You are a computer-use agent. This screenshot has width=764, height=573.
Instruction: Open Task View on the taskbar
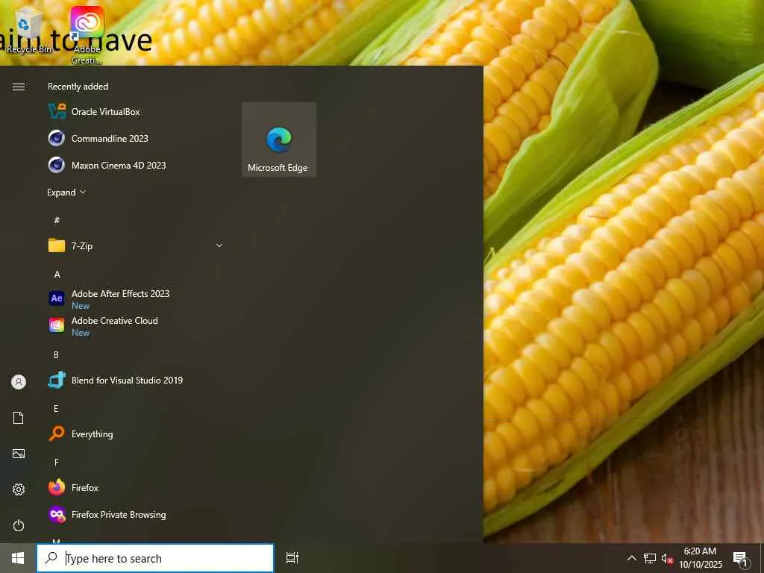292,558
